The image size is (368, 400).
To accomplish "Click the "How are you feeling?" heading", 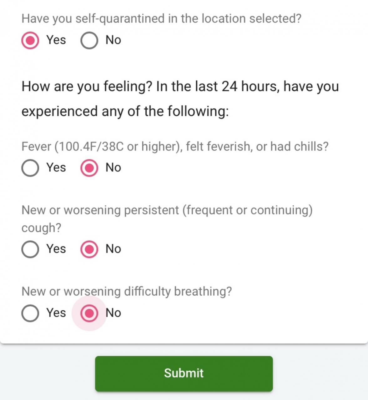I will 180,98.
